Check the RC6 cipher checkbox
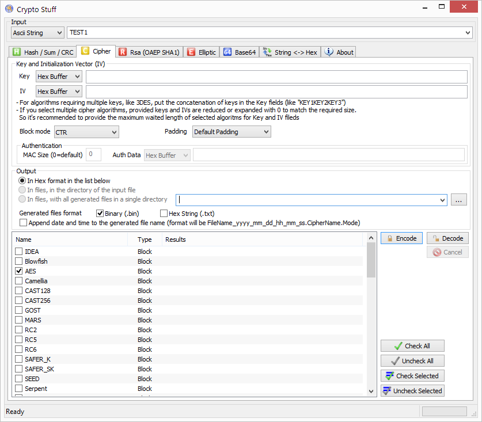482x422 pixels. point(19,349)
